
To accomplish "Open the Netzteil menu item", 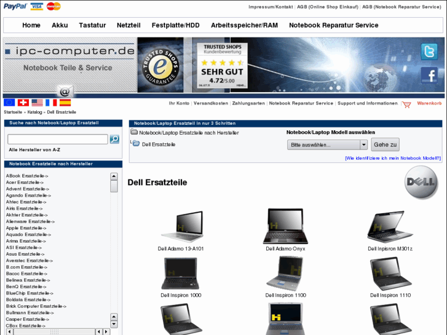I will [129, 25].
